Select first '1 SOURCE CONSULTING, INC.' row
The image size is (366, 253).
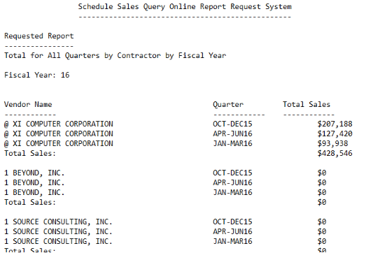tap(58, 222)
